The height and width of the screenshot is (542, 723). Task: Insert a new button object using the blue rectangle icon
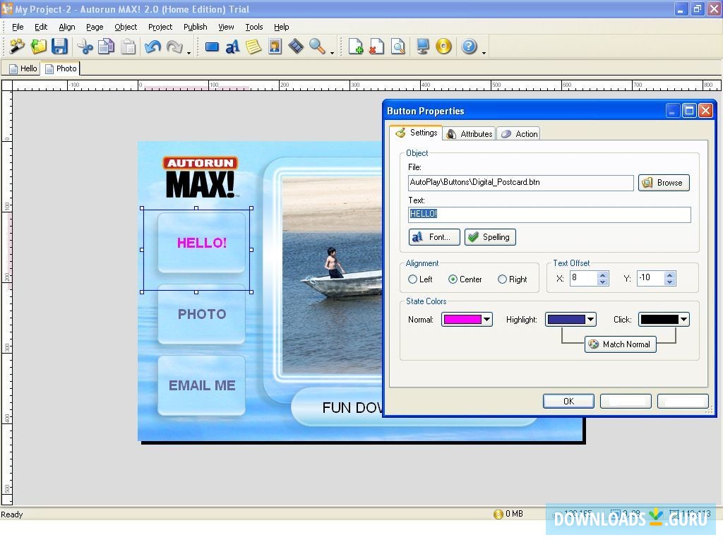(x=213, y=47)
